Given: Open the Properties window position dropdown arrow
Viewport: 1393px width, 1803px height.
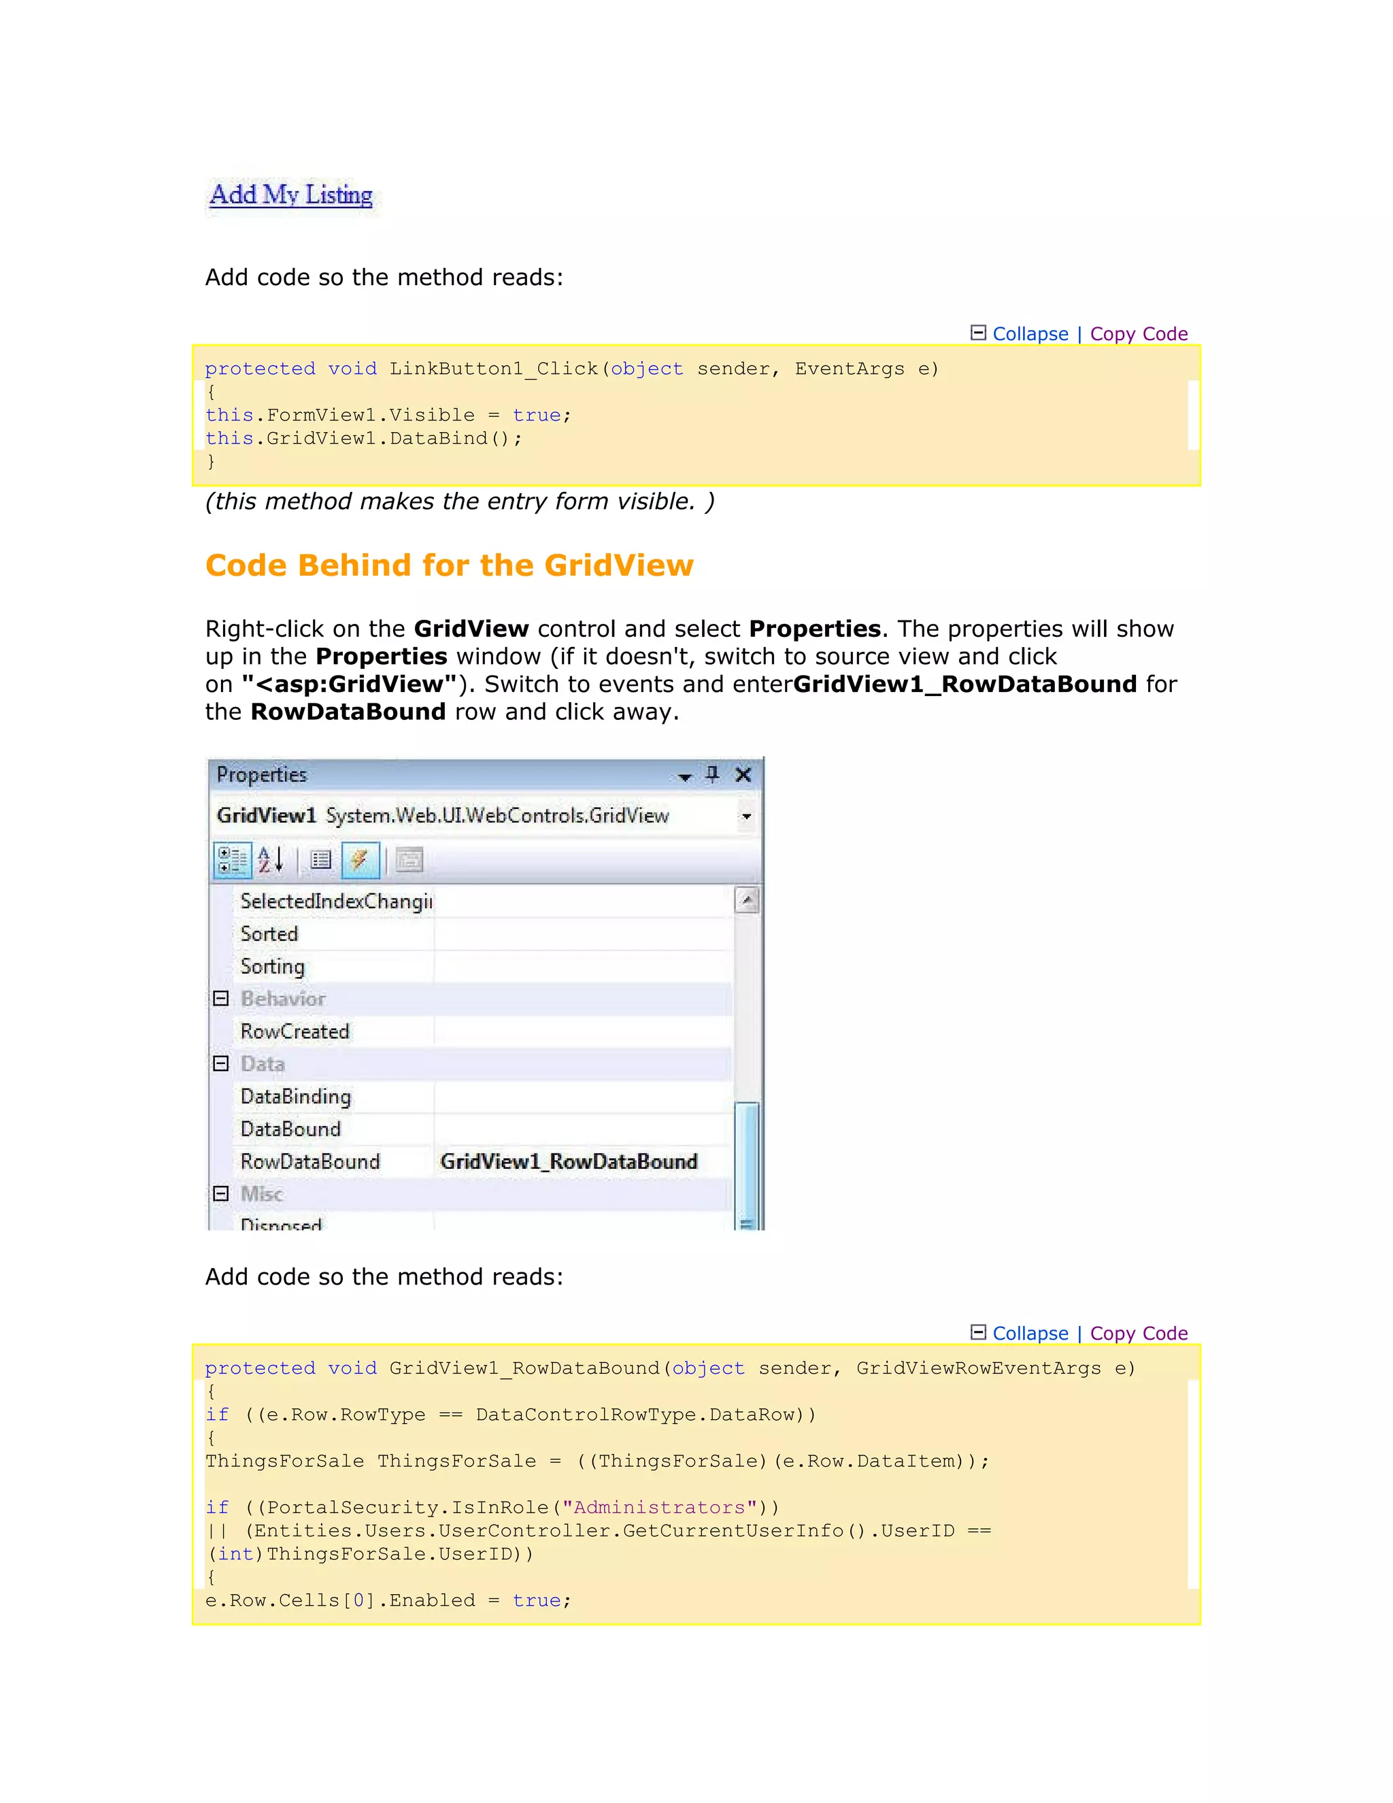Looking at the screenshot, I should [x=684, y=777].
